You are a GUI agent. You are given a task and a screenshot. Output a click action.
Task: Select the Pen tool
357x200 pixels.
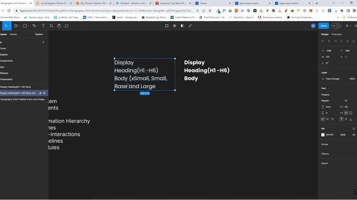pyautogui.click(x=34, y=26)
